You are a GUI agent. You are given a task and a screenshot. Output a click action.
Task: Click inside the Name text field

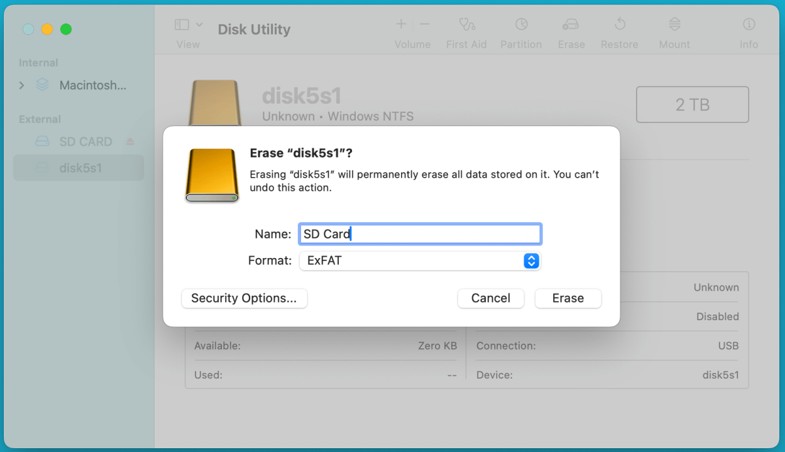pyautogui.click(x=419, y=234)
